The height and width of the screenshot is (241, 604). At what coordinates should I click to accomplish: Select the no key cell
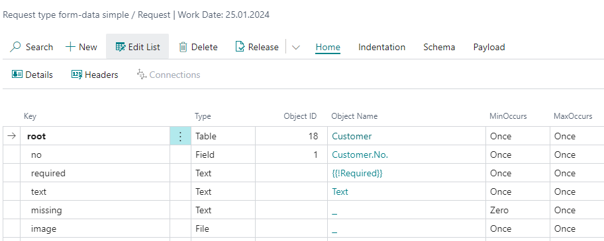click(95, 155)
